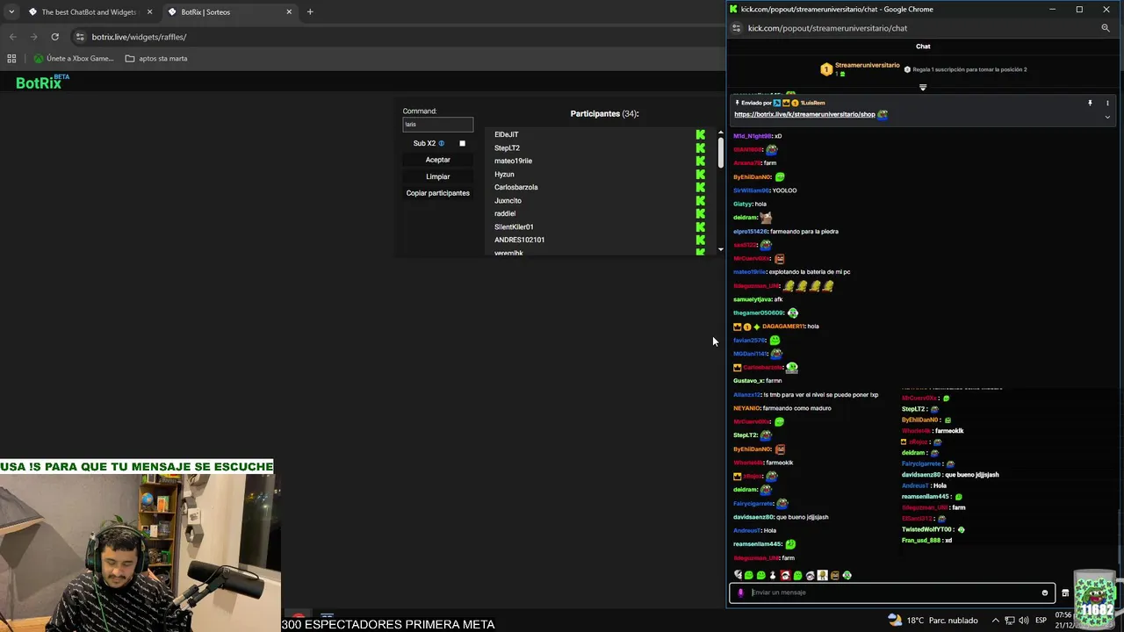This screenshot has width=1124, height=632.
Task: Click site info icon beside botrix.live URL
Action: 80,37
